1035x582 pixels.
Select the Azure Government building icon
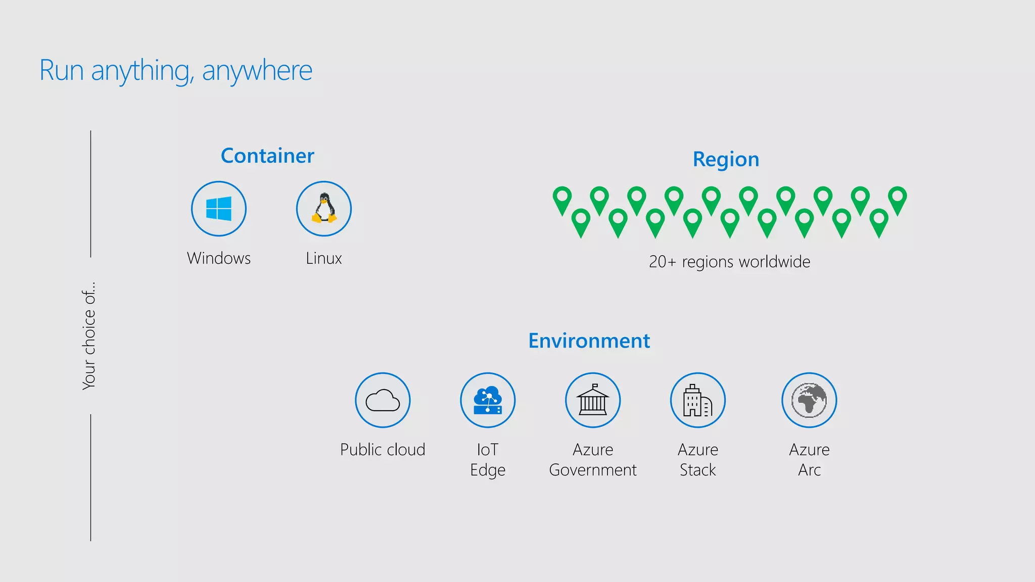(593, 400)
